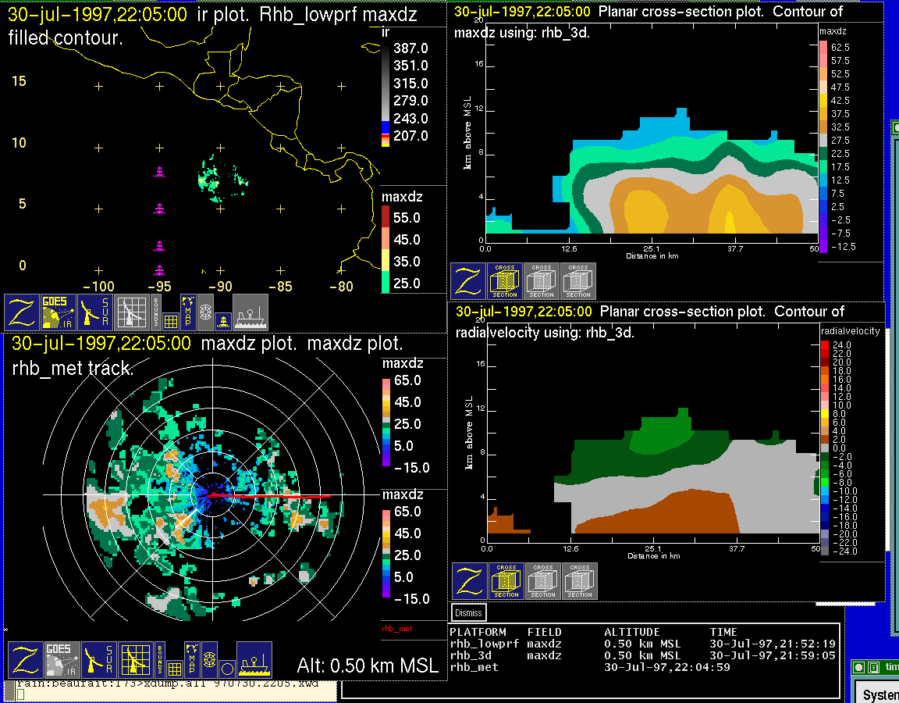
Task: Select the highlighted Cross Section icon in the radial velocity window
Action: pos(506,581)
